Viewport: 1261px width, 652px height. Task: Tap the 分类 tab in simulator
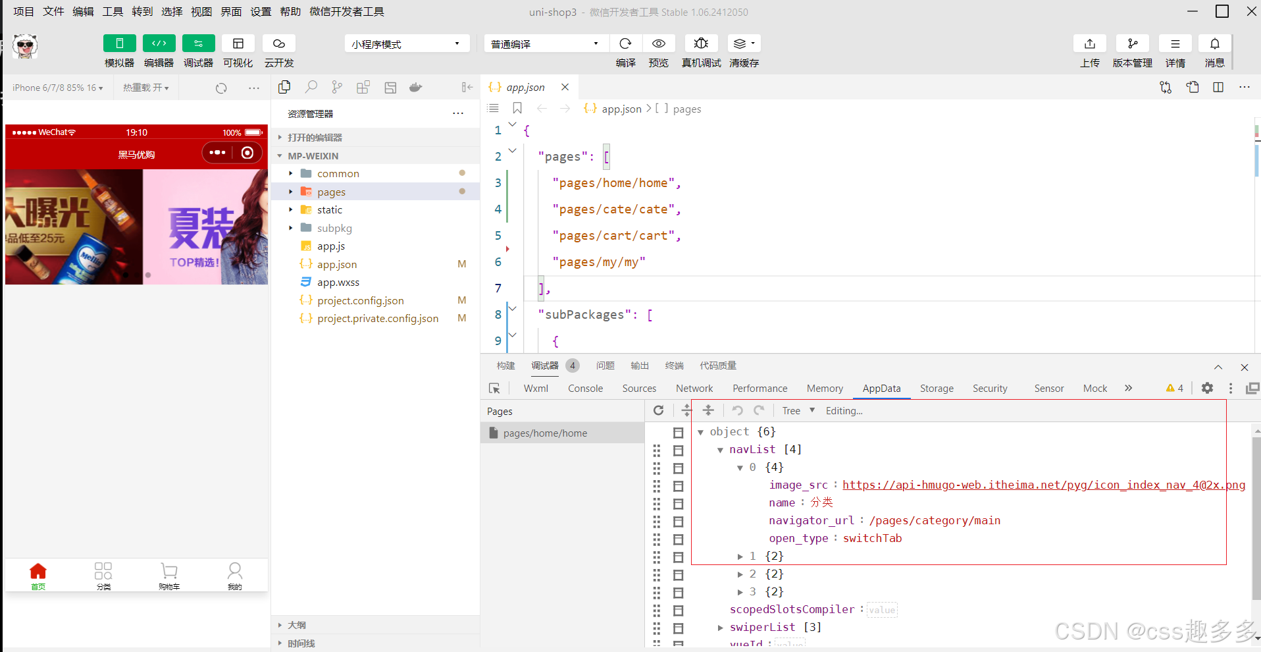(x=103, y=576)
